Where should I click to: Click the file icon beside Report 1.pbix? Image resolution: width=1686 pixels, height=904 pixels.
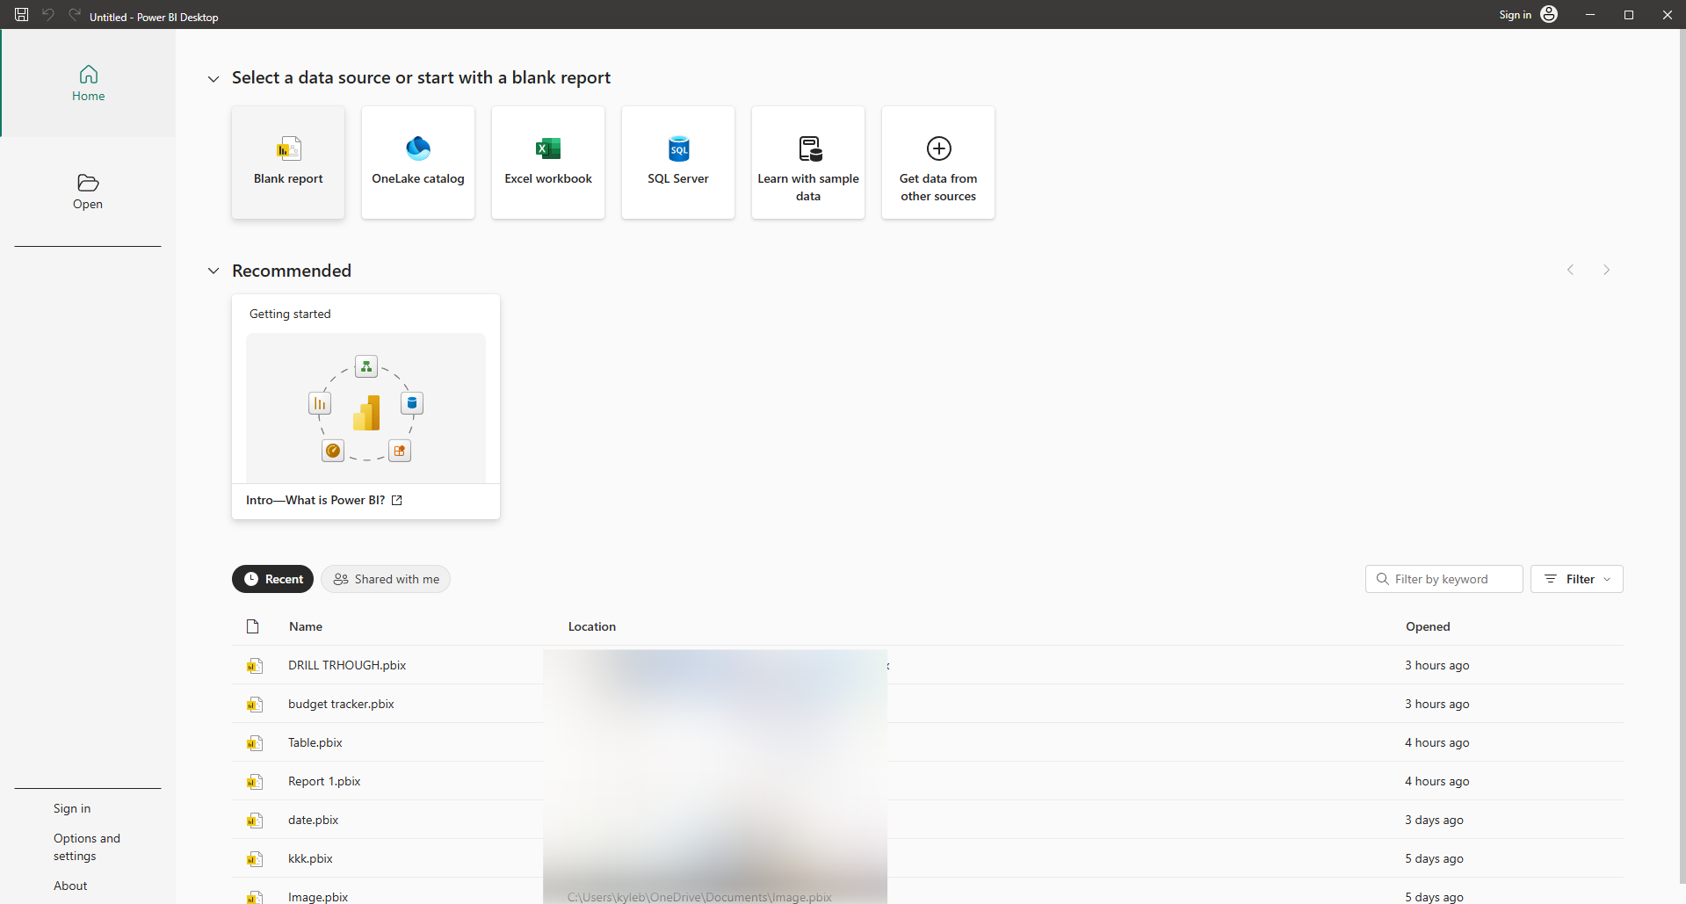(x=255, y=782)
